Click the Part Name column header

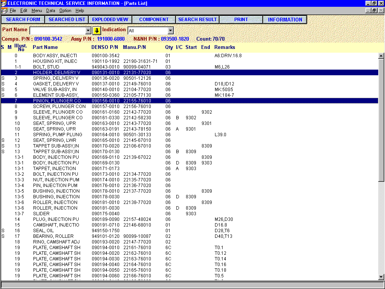click(x=45, y=47)
